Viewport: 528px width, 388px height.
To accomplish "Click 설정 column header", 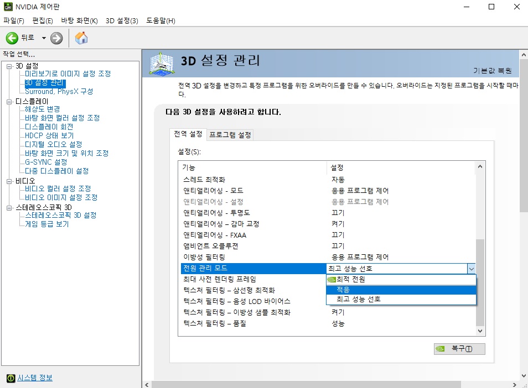I will click(401, 167).
